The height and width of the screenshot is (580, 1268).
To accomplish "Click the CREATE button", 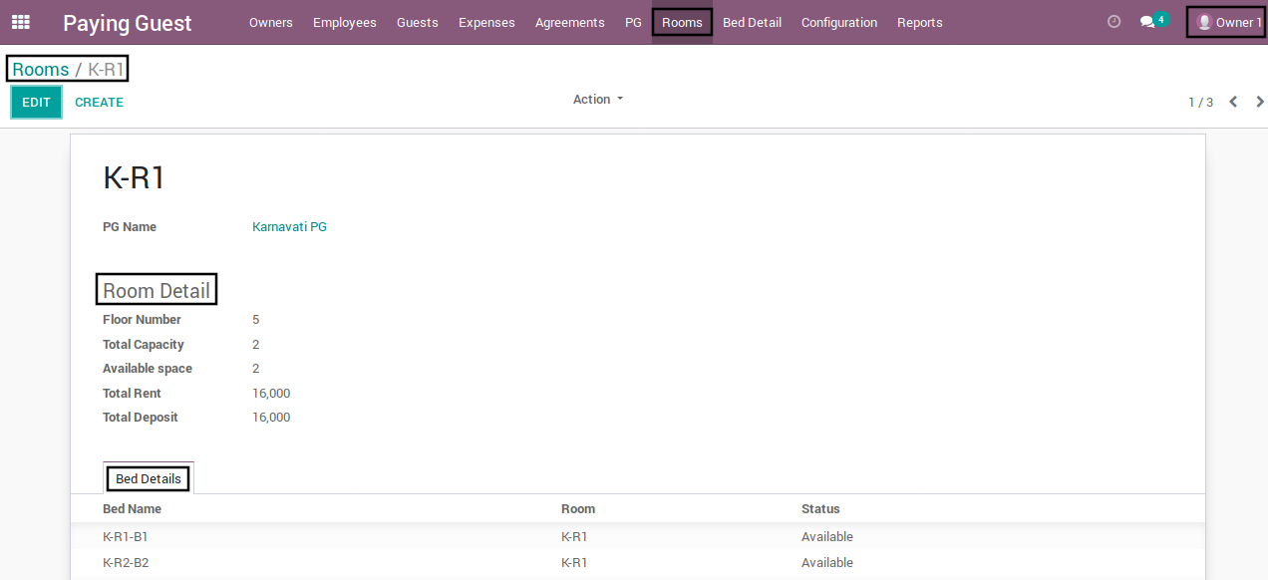I will point(100,102).
